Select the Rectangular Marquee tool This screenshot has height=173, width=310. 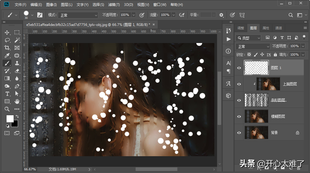[x=17, y=32]
